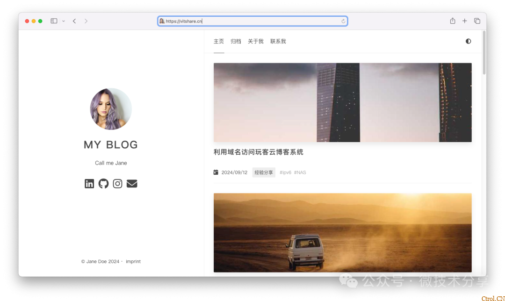This screenshot has width=505, height=301.
Task: Open the LinkedIn profile icon
Action: 89,184
